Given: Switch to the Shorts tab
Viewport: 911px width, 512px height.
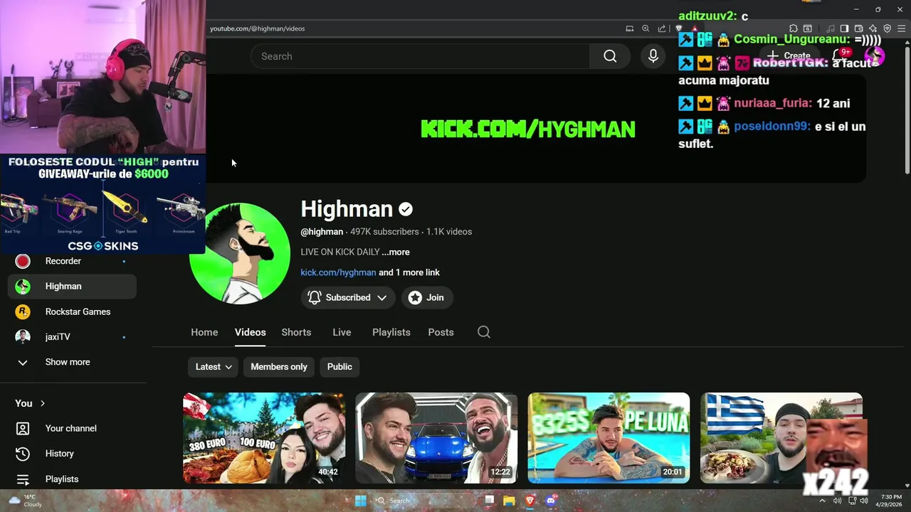Looking at the screenshot, I should 296,332.
